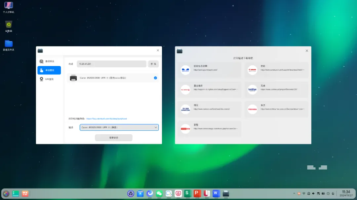This screenshot has width=357, height=200.
Task: Click the manual search hand icon
Action: 41,70
